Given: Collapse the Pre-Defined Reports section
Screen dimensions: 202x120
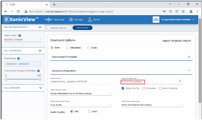Looking at the screenshot, I should coord(40,27).
